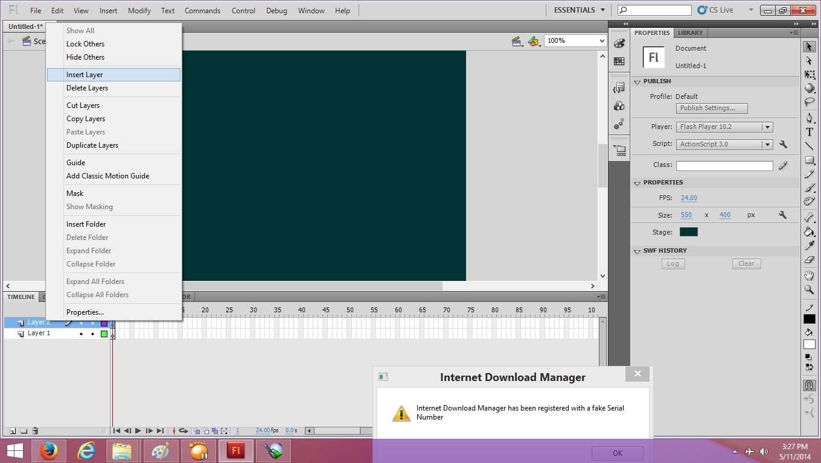Select the Free Transform tool
Viewport: 821px width, 463px height.
pos(810,75)
